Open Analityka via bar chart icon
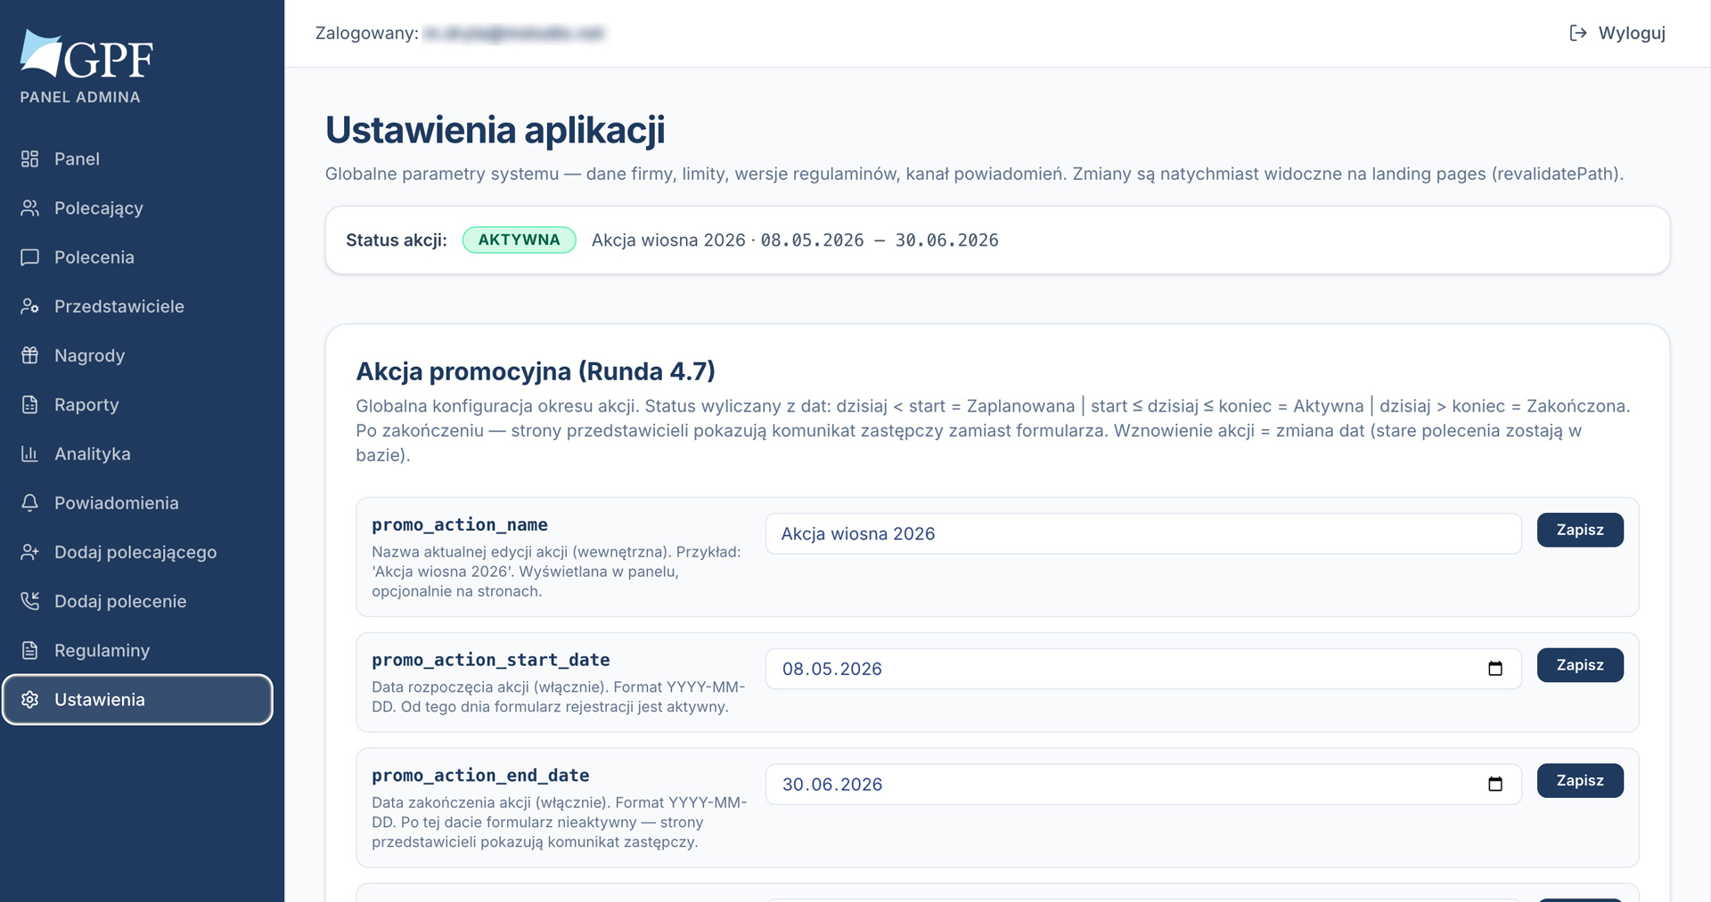 [29, 453]
